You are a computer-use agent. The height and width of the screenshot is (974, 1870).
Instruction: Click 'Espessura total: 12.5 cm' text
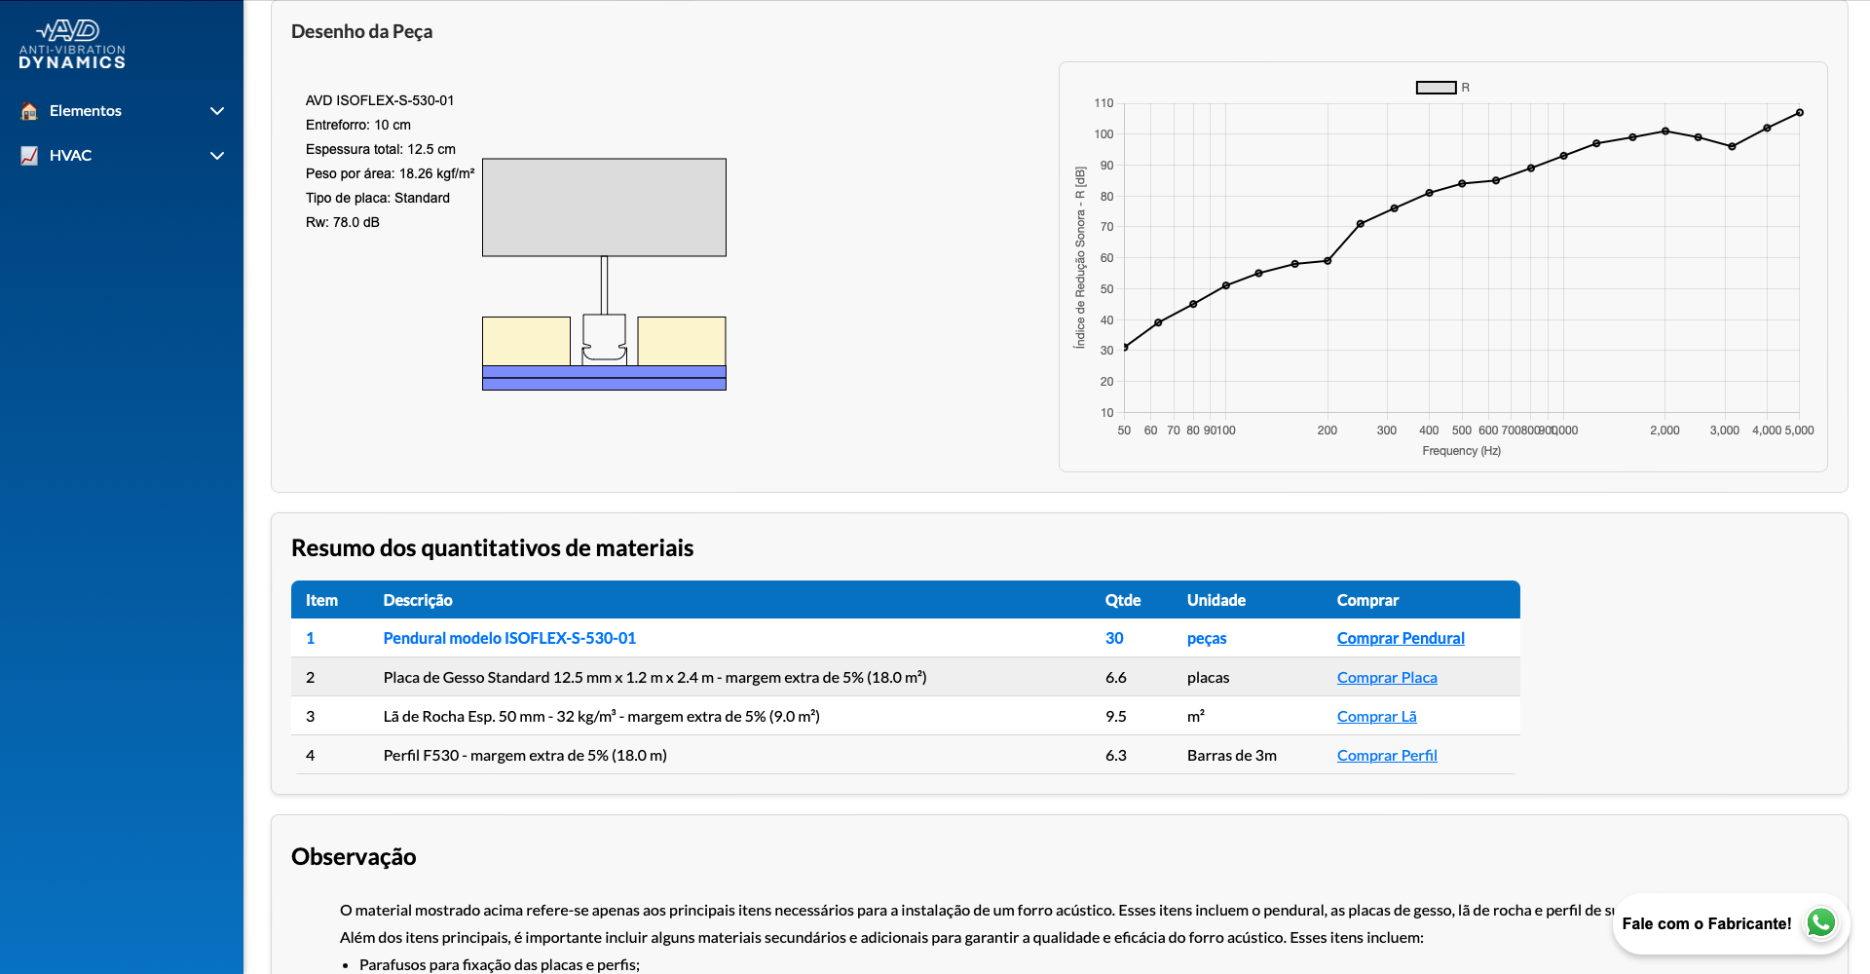pos(381,149)
